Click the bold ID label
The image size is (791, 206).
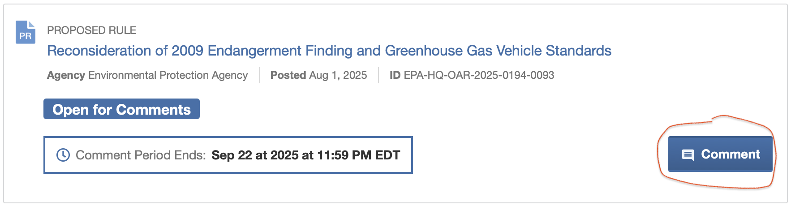pos(395,75)
